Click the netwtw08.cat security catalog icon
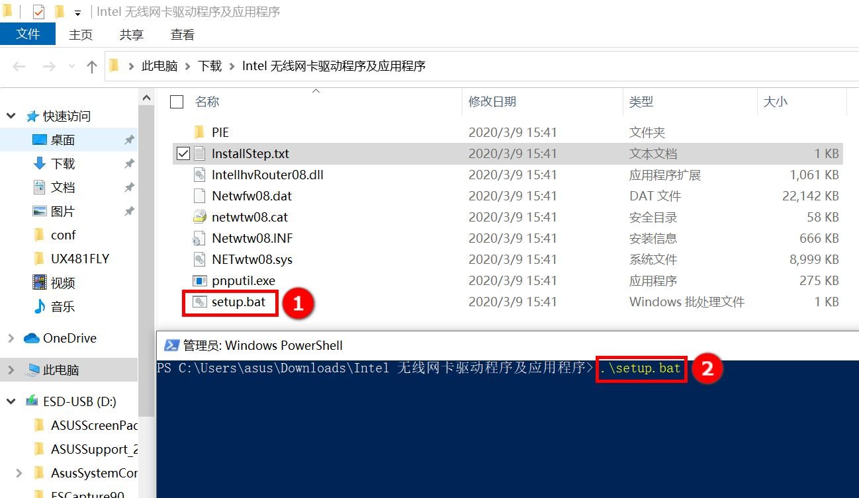Screen dimensions: 859x498 pos(199,217)
